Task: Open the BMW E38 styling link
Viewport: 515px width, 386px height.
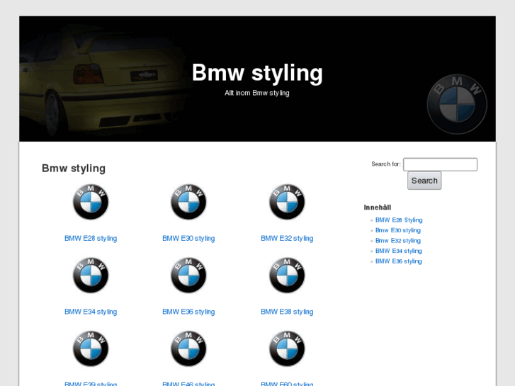Action: pyautogui.click(x=287, y=312)
